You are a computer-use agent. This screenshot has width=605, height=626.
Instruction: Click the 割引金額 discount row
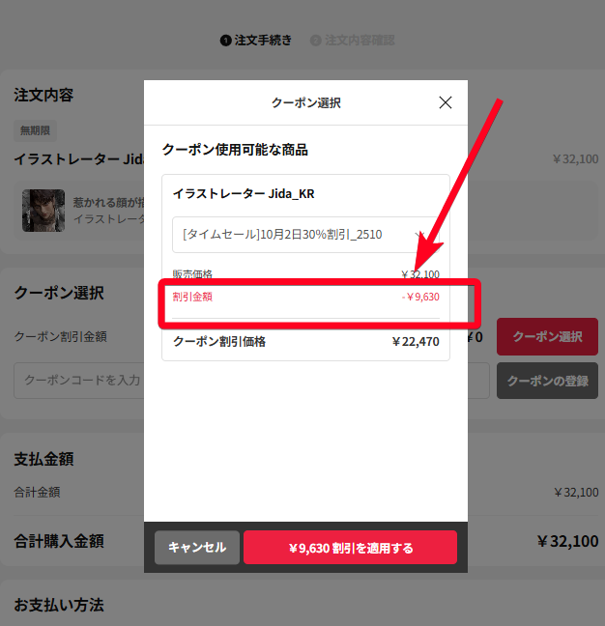pos(305,297)
